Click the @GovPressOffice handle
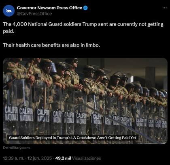170x165 pixels. 34,14
